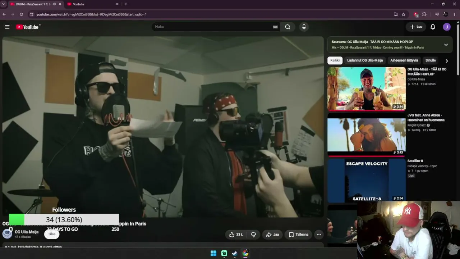Open the Satellite-8 video title
The width and height of the screenshot is (460, 259).
[x=415, y=161]
